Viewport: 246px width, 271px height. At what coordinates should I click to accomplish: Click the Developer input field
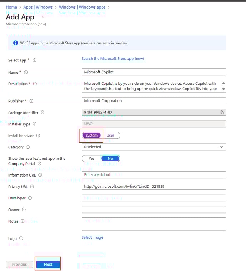pos(154,198)
